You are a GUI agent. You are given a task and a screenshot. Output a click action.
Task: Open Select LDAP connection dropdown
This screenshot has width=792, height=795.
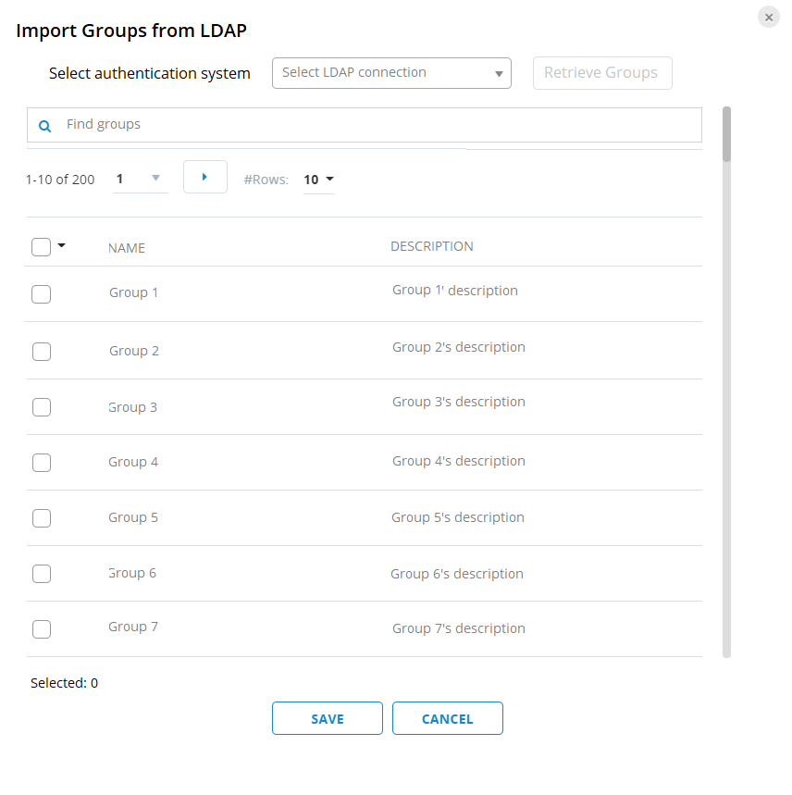click(x=391, y=73)
